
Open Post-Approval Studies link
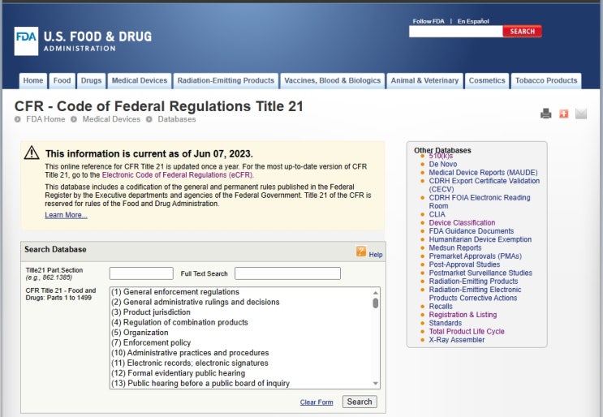click(464, 264)
